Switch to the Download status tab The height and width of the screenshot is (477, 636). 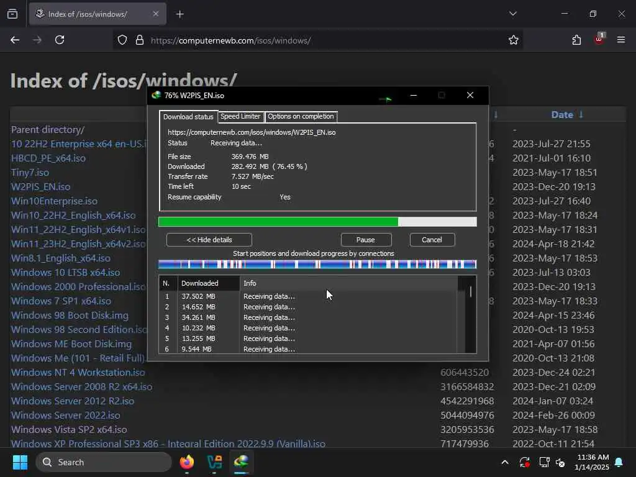pos(188,117)
